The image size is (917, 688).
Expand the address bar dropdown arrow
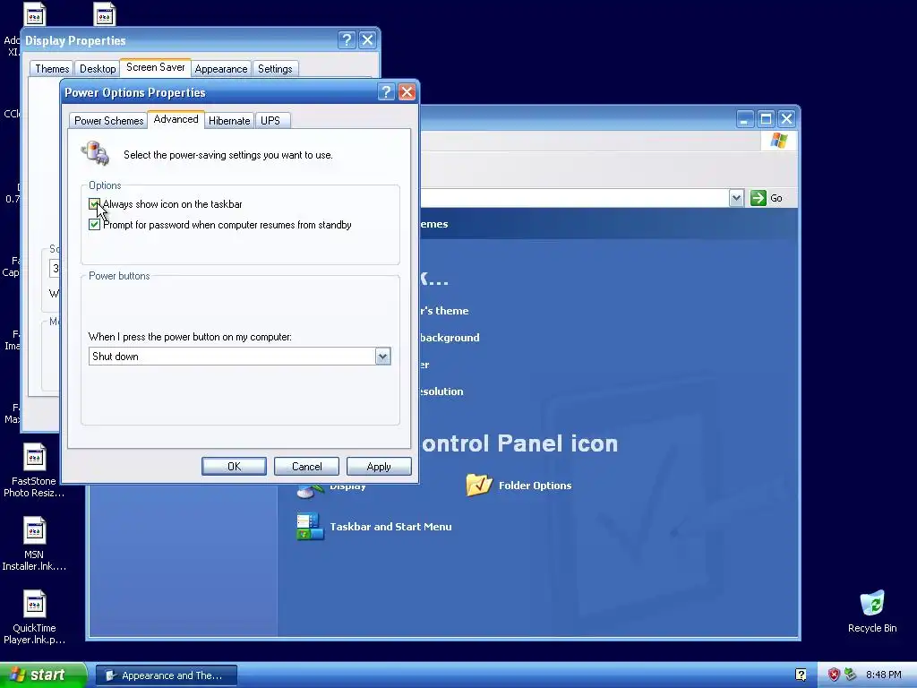(736, 198)
